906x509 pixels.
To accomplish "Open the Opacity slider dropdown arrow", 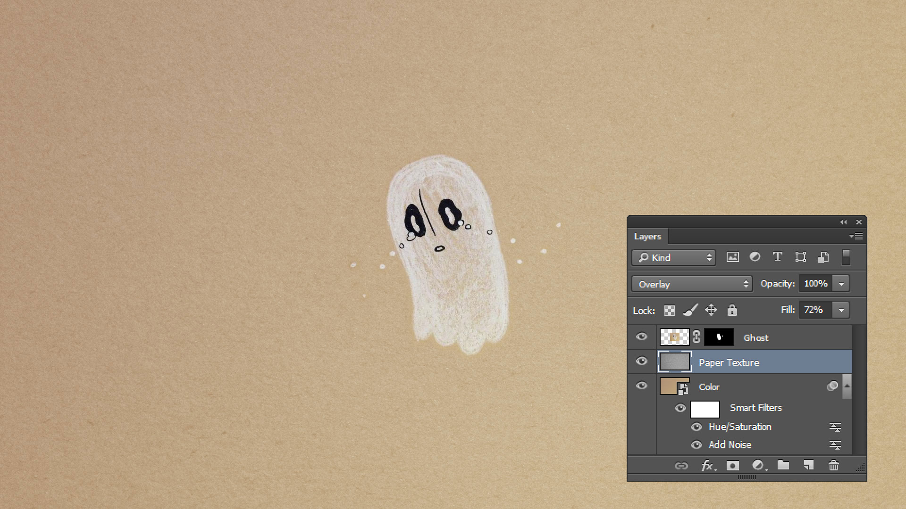I will coord(841,284).
